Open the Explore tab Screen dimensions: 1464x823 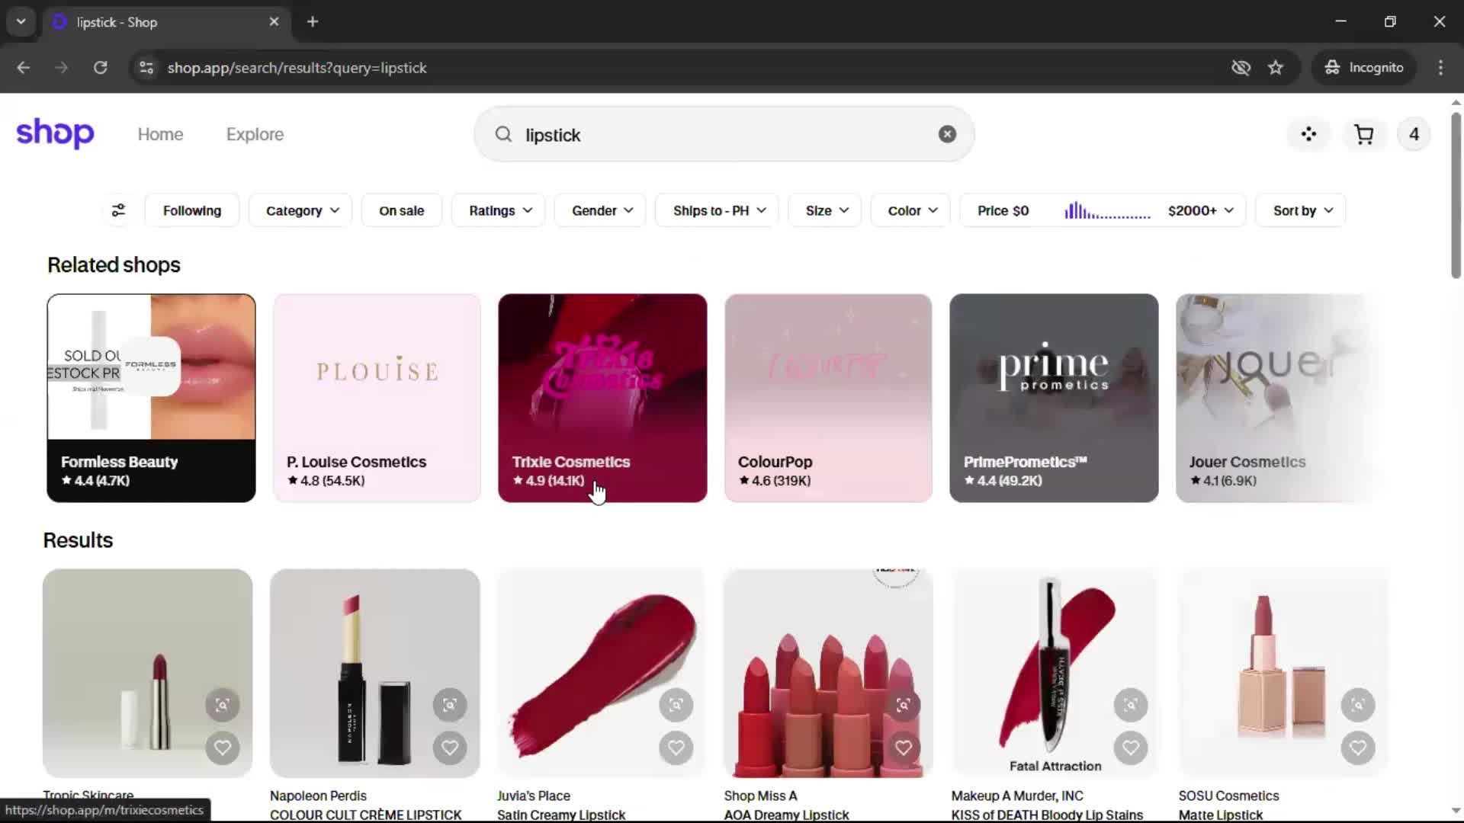255,134
